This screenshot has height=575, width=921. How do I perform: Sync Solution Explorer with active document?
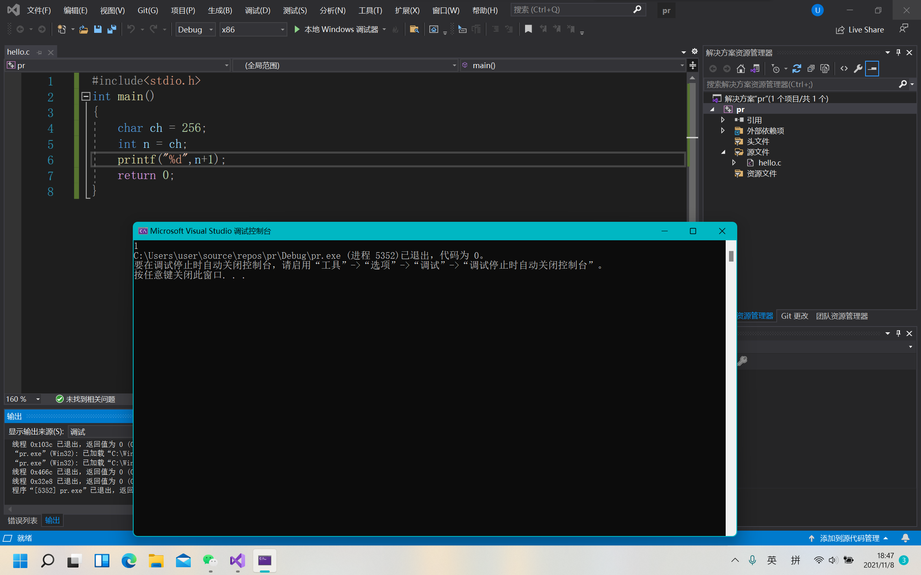point(755,68)
